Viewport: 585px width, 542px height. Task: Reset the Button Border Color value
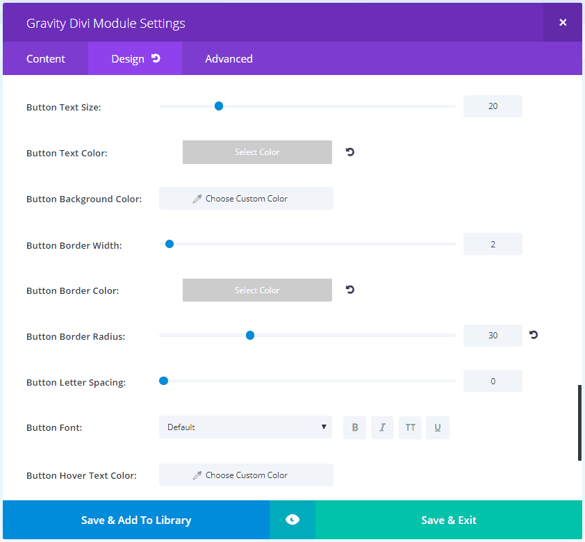(349, 290)
